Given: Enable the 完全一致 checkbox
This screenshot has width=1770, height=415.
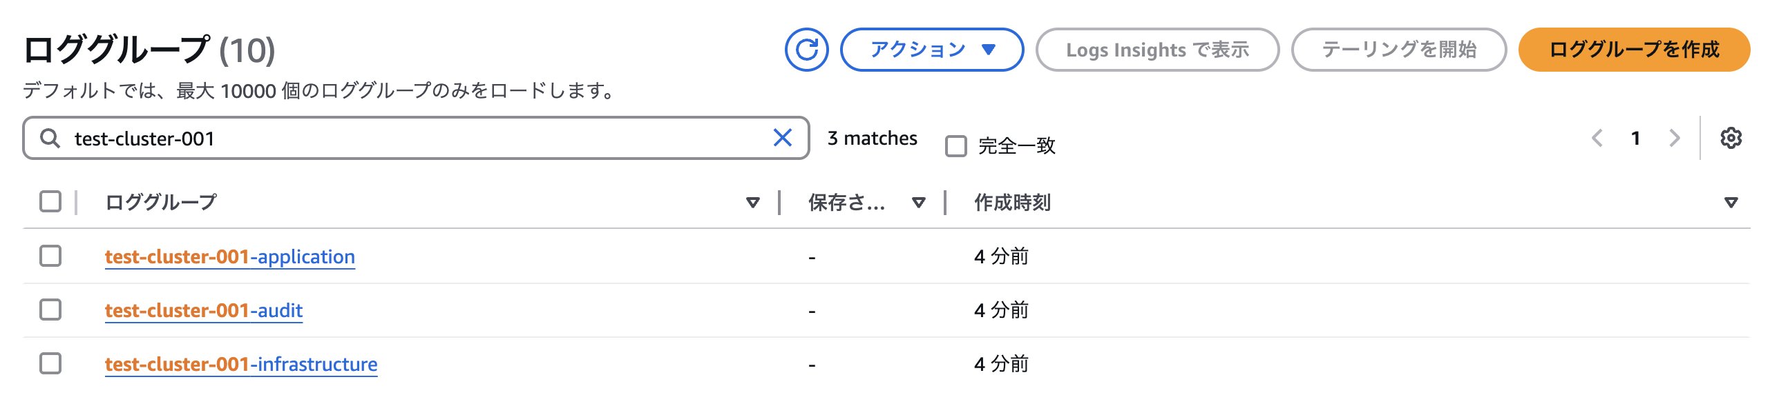Looking at the screenshot, I should 956,146.
